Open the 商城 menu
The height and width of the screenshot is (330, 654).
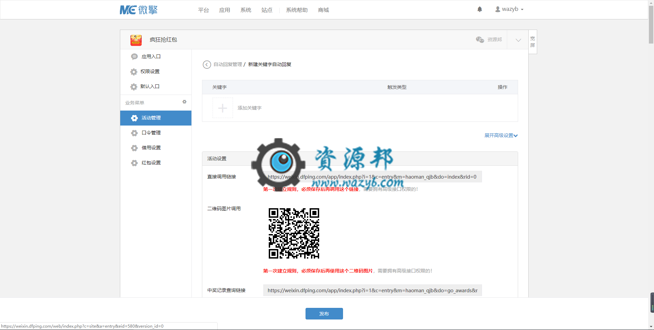(x=324, y=10)
